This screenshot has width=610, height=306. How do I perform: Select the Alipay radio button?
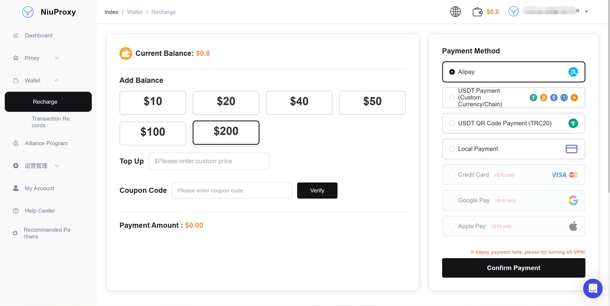(x=452, y=72)
